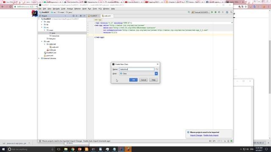Image resolution: width=271 pixels, height=152 pixels.
Task: Click the status bar tool window icon
Action: 40,141
